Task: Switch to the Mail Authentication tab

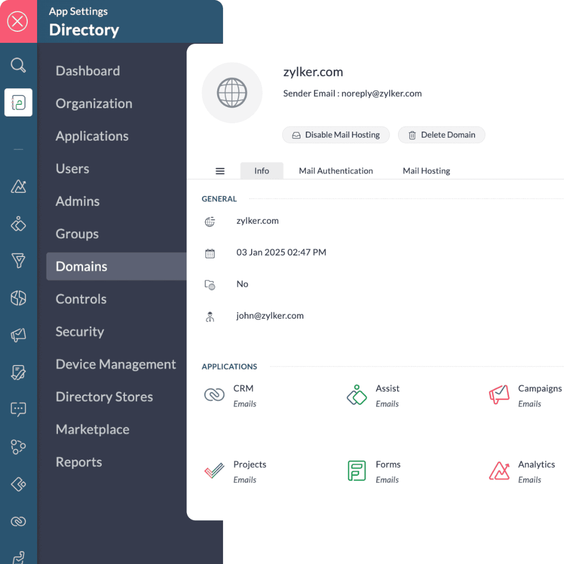Action: coord(336,171)
